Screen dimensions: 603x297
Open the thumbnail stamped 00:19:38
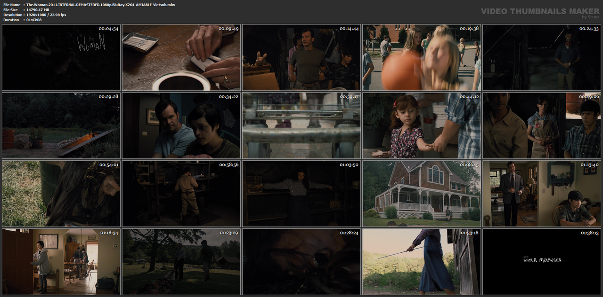click(422, 57)
